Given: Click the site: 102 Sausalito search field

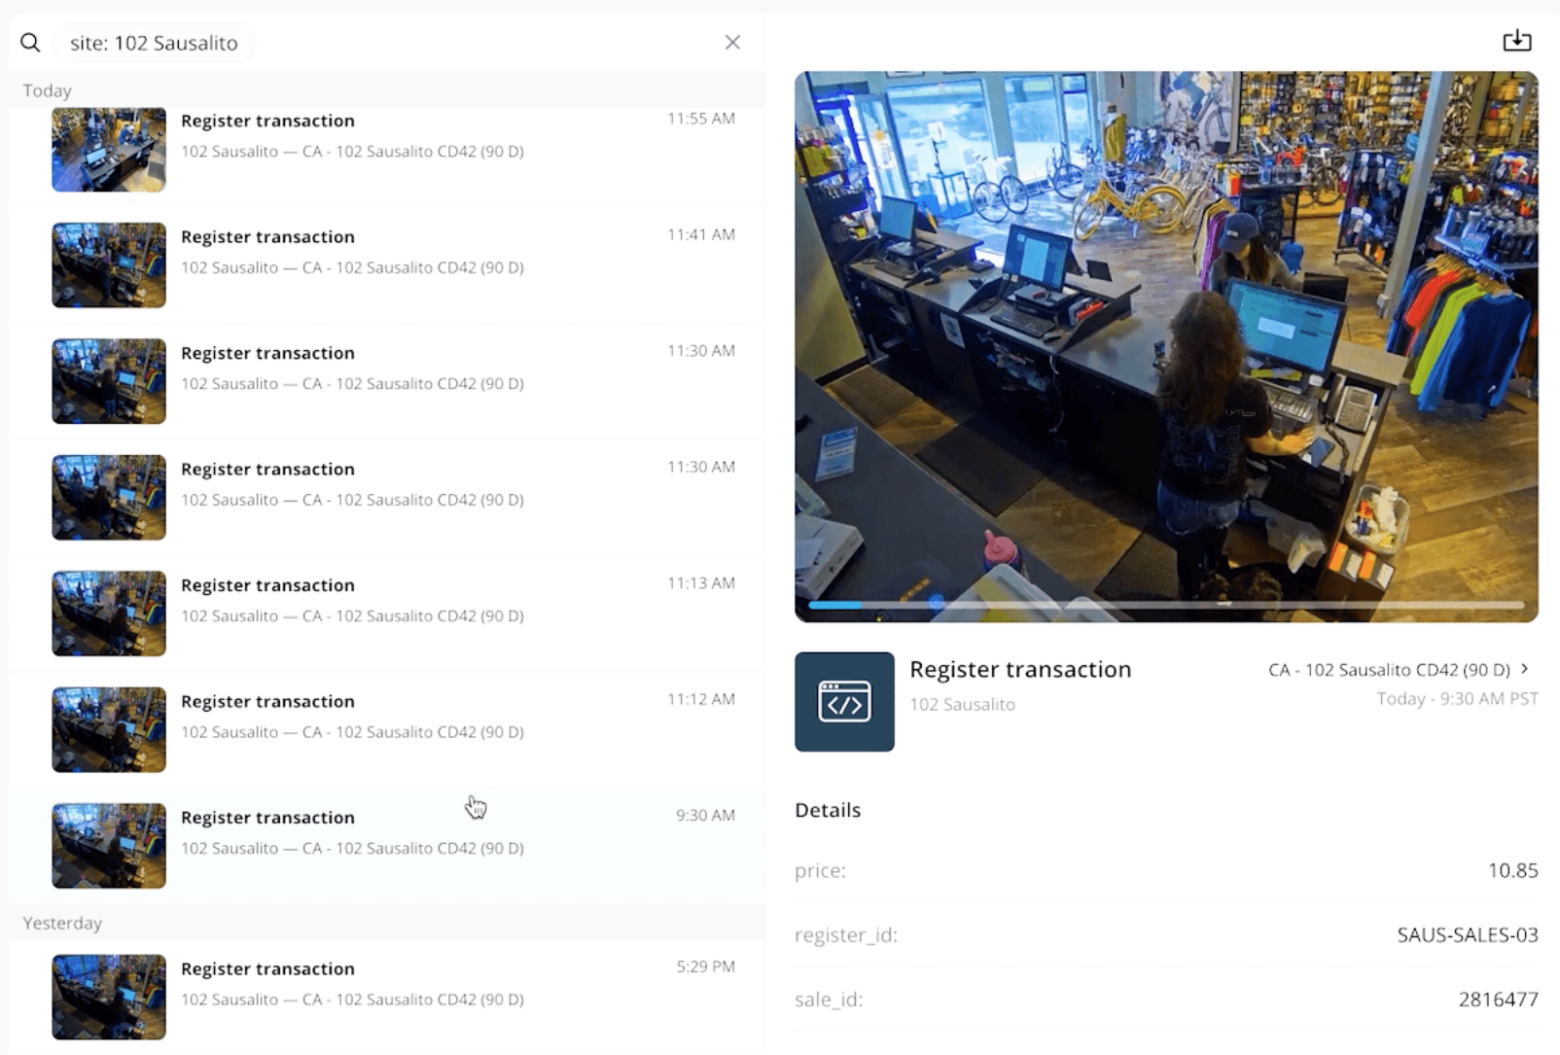Looking at the screenshot, I should point(154,43).
